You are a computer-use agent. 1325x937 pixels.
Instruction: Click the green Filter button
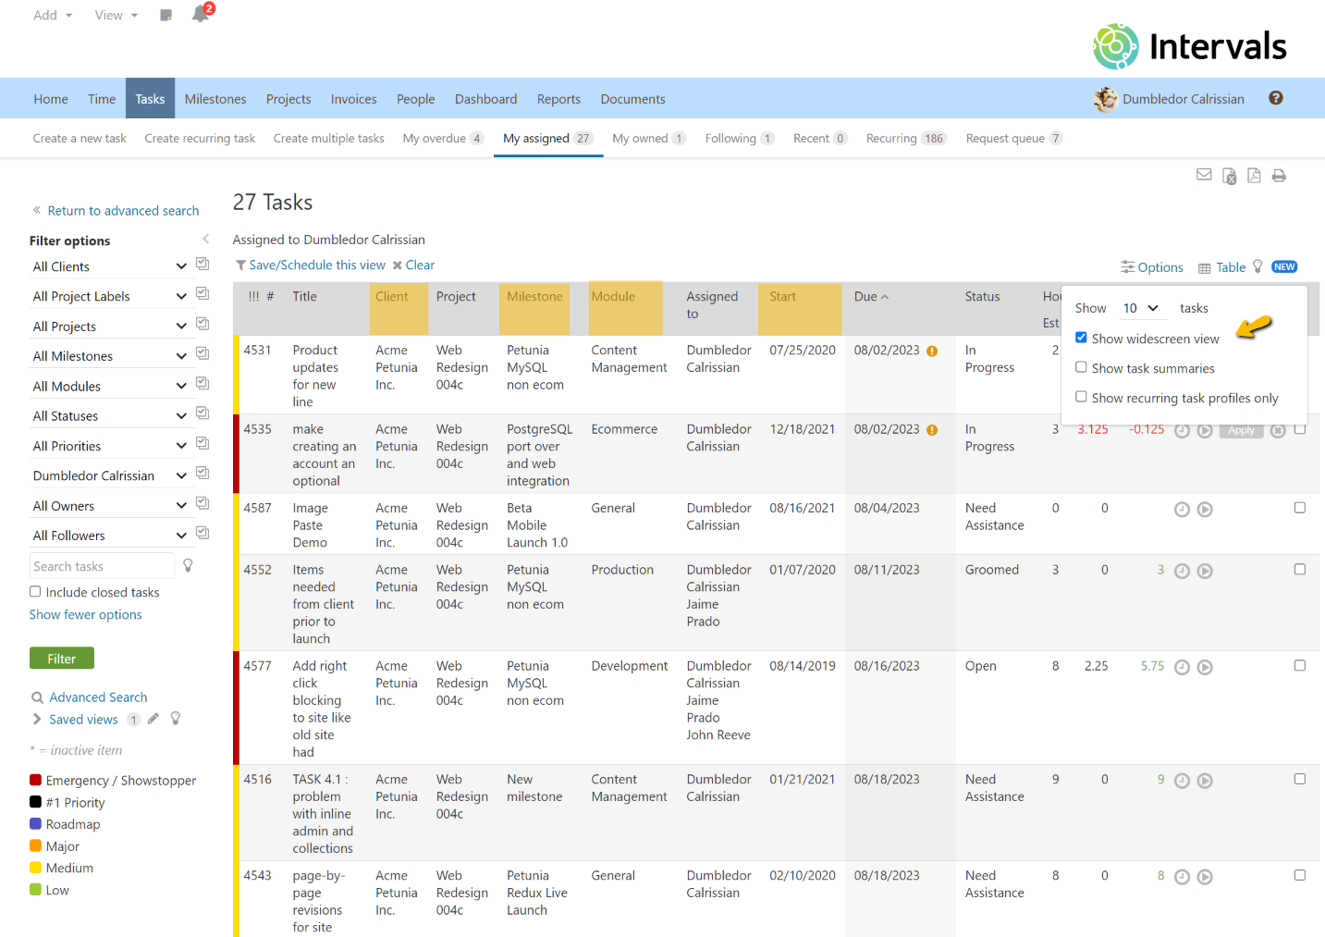62,659
